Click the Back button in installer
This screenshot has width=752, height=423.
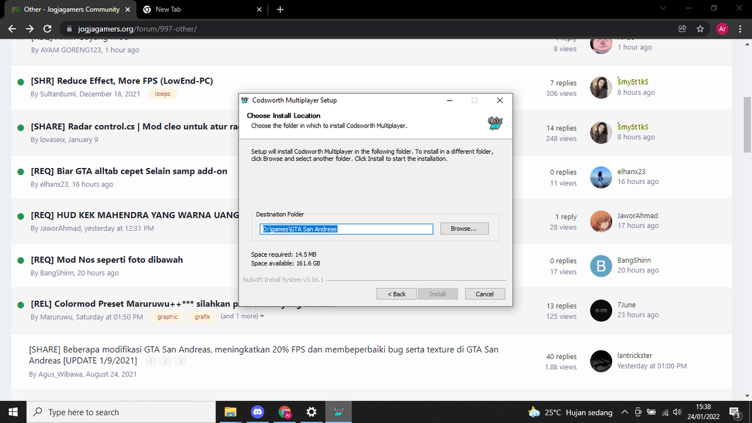click(397, 294)
